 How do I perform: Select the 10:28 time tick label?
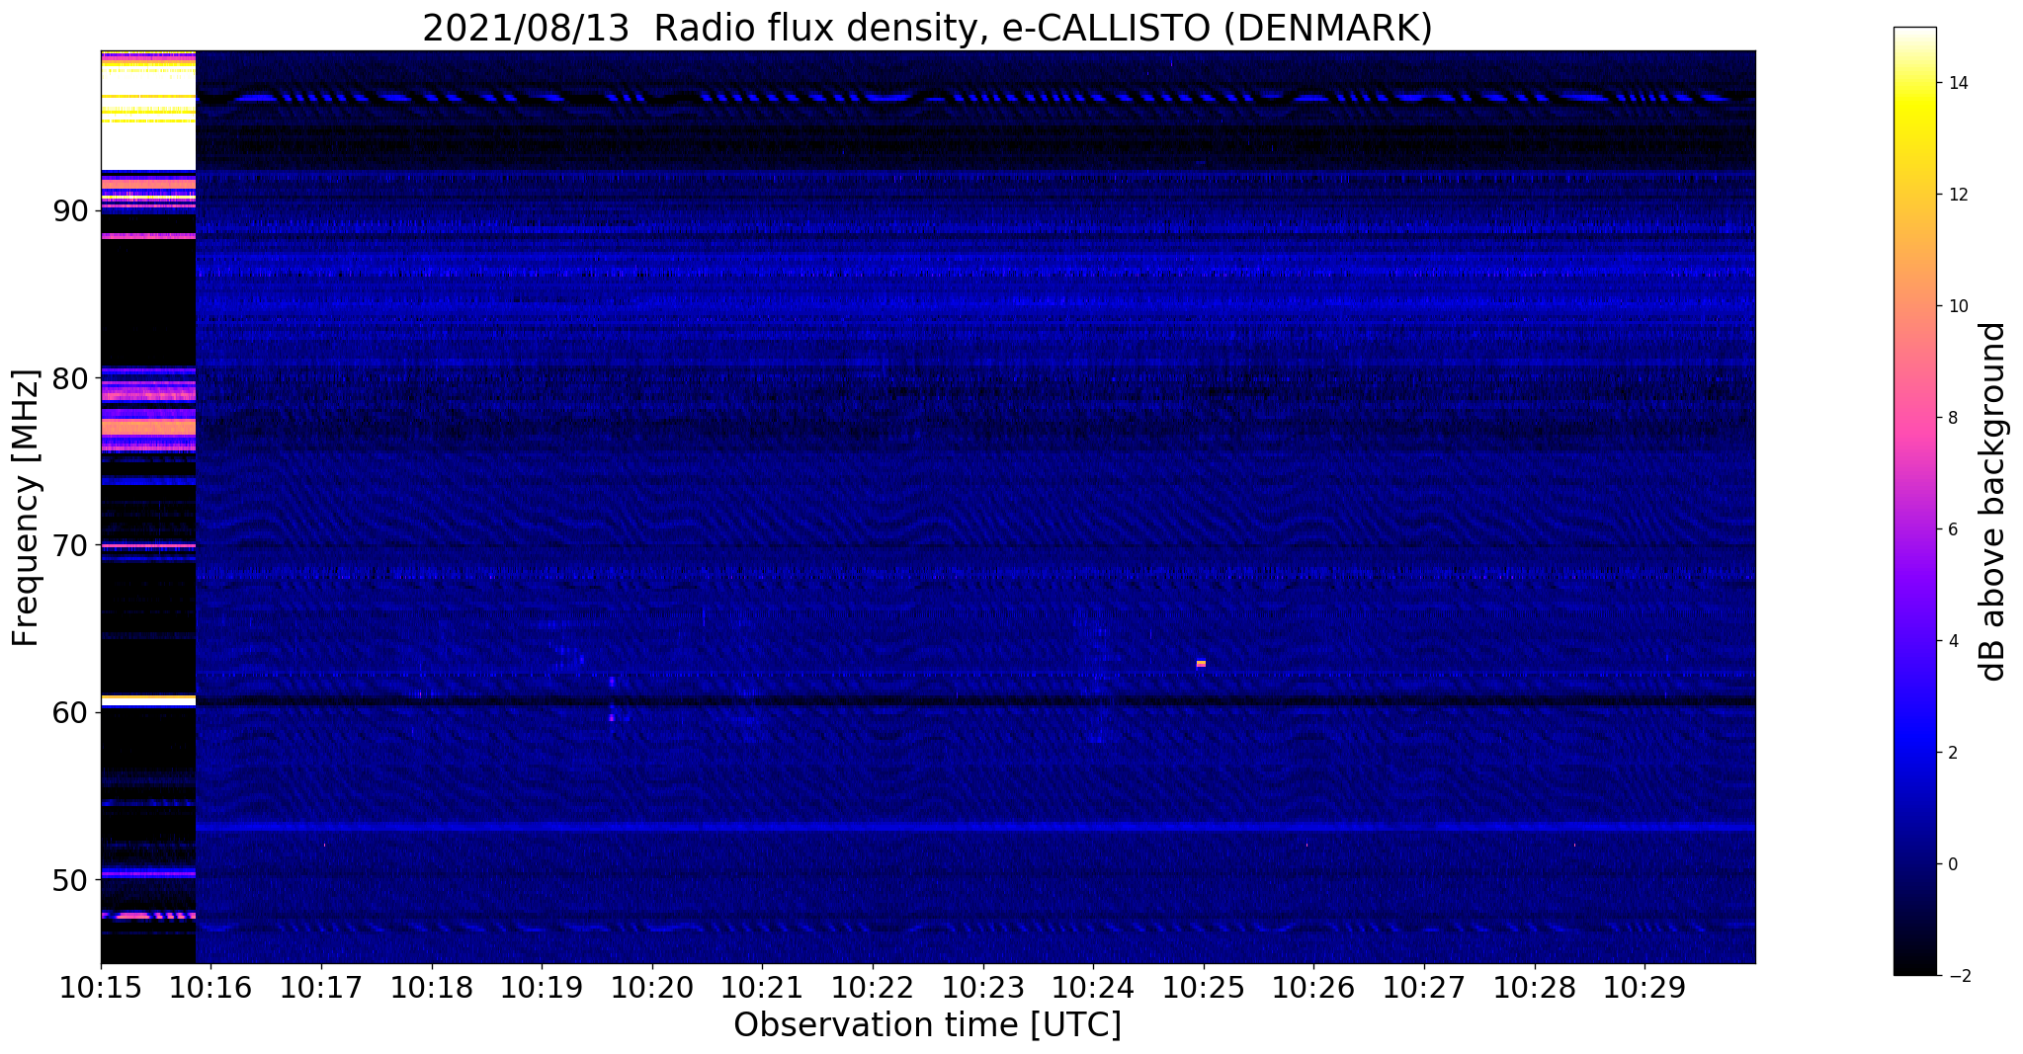[x=1535, y=988]
